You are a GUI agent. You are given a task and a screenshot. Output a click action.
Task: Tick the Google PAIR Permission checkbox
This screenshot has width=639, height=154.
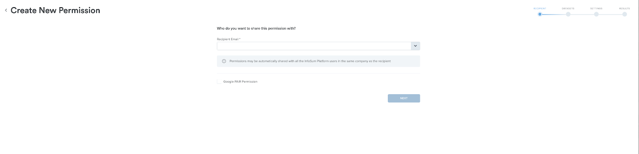coord(219,81)
